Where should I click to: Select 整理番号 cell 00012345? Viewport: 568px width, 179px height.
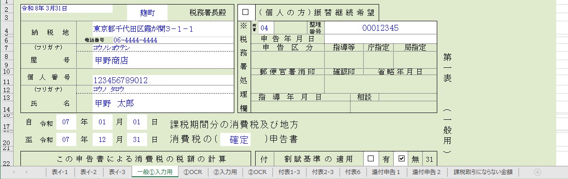(380, 28)
